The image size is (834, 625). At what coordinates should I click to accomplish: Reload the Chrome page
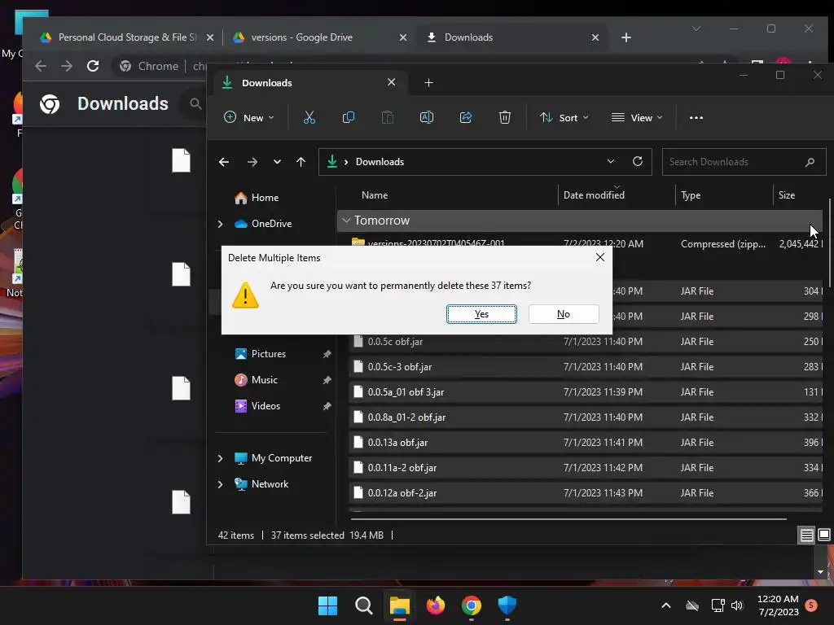(x=93, y=66)
